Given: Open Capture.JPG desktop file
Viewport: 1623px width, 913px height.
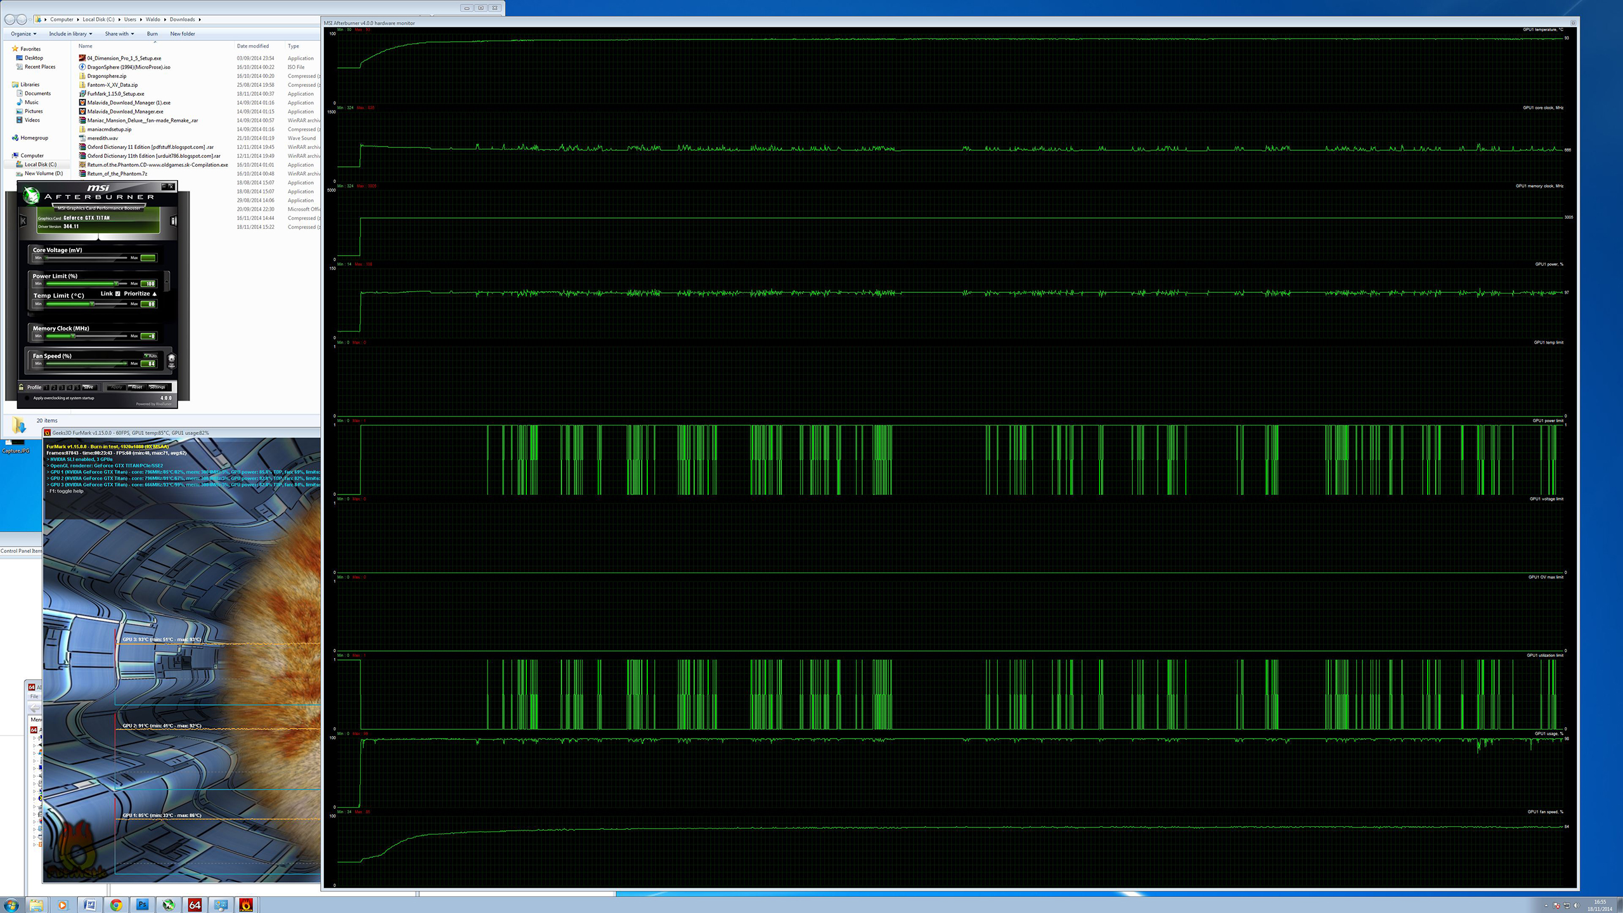Looking at the screenshot, I should pyautogui.click(x=15, y=446).
